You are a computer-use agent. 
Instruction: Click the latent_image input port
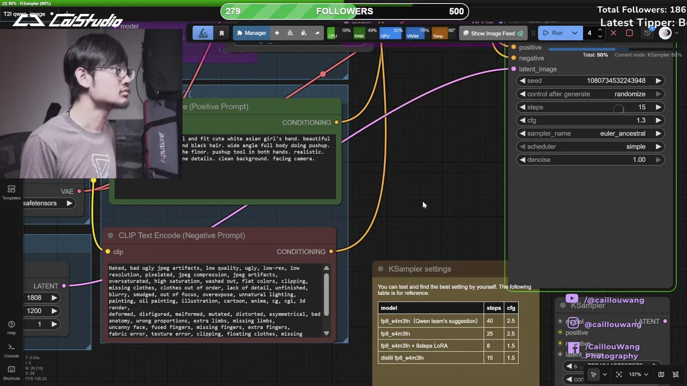514,69
